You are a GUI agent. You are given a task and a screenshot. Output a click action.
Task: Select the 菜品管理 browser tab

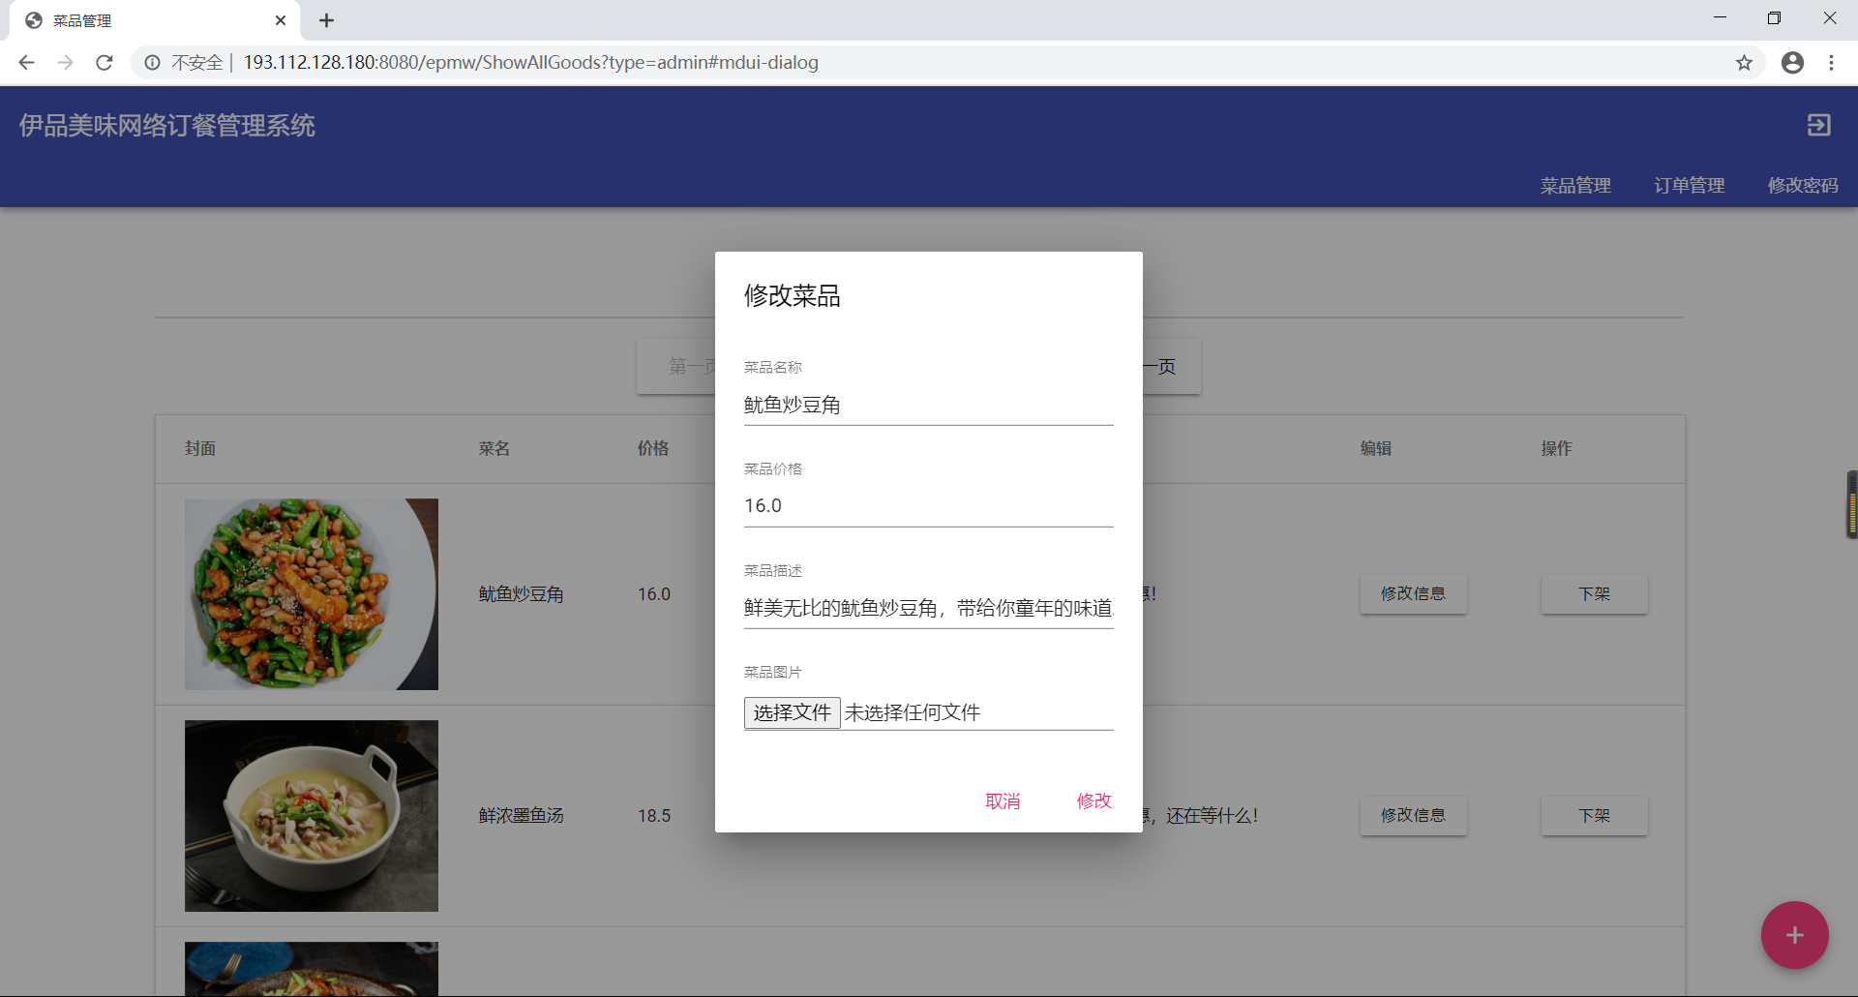(x=155, y=20)
